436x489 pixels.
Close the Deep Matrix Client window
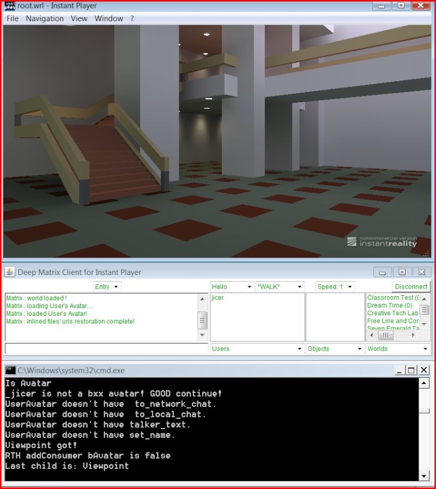pyautogui.click(x=422, y=272)
